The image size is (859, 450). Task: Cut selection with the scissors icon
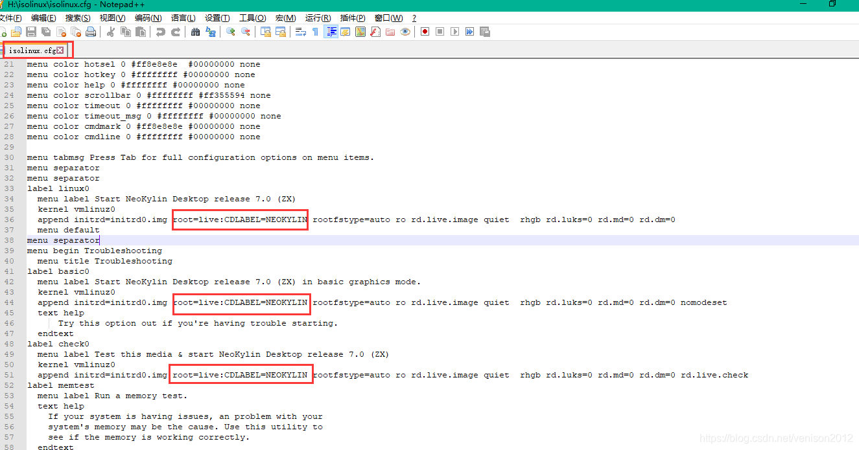click(111, 32)
